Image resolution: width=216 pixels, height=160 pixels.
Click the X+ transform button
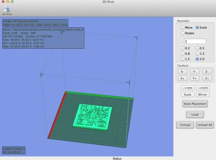(183, 78)
